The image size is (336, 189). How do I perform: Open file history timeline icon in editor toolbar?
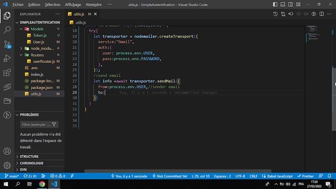(x=275, y=14)
